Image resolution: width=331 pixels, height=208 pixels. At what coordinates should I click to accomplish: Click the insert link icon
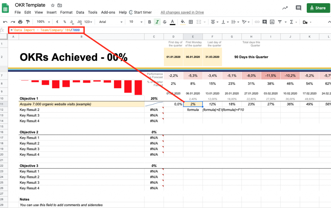(x=257, y=22)
